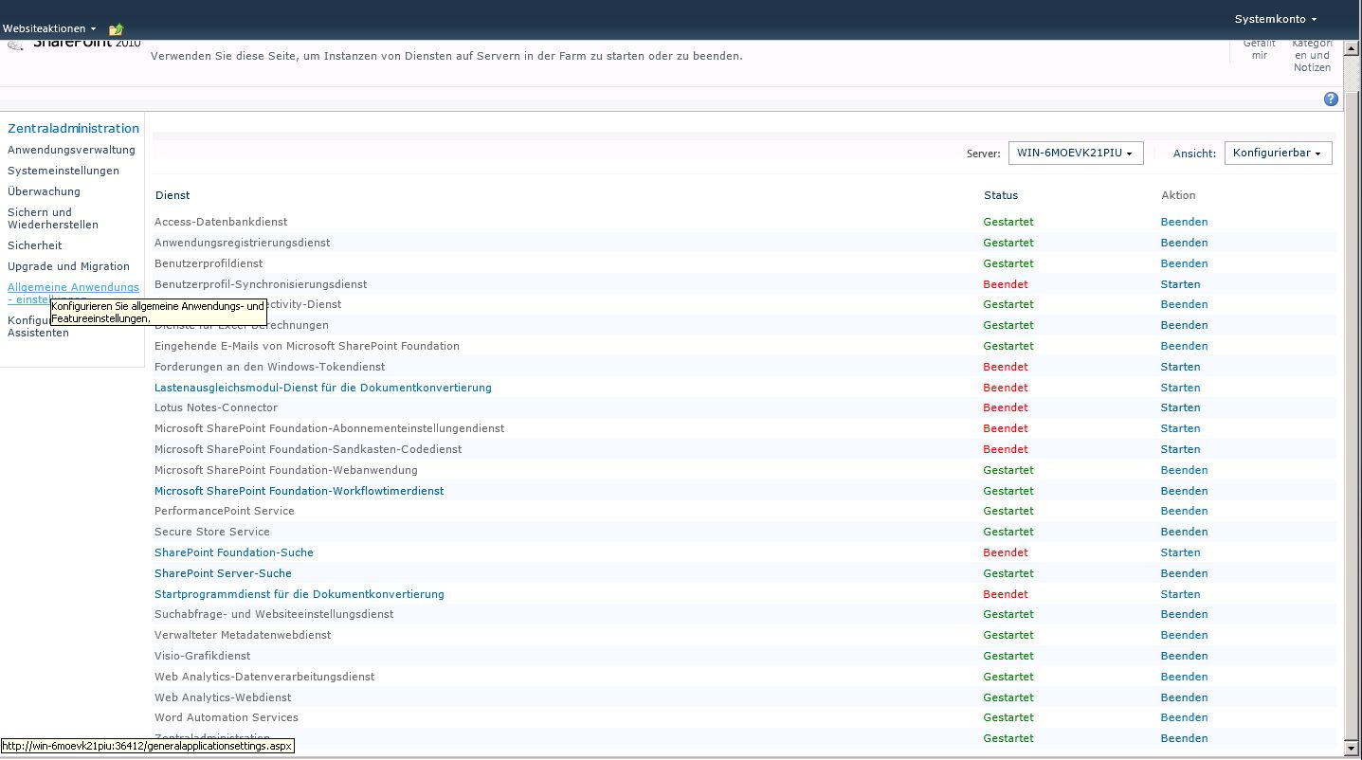Open 'Sichern und Wiederherstellen'
This screenshot has width=1362, height=760.
(53, 218)
